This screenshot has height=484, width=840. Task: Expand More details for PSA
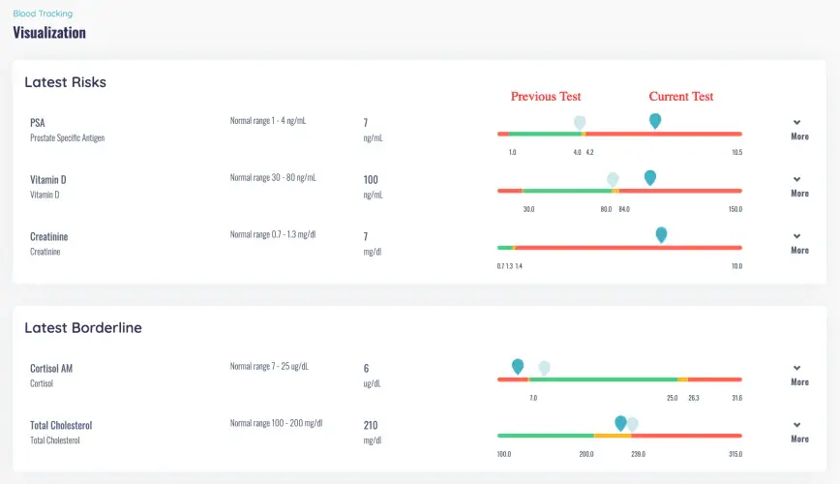pyautogui.click(x=798, y=130)
